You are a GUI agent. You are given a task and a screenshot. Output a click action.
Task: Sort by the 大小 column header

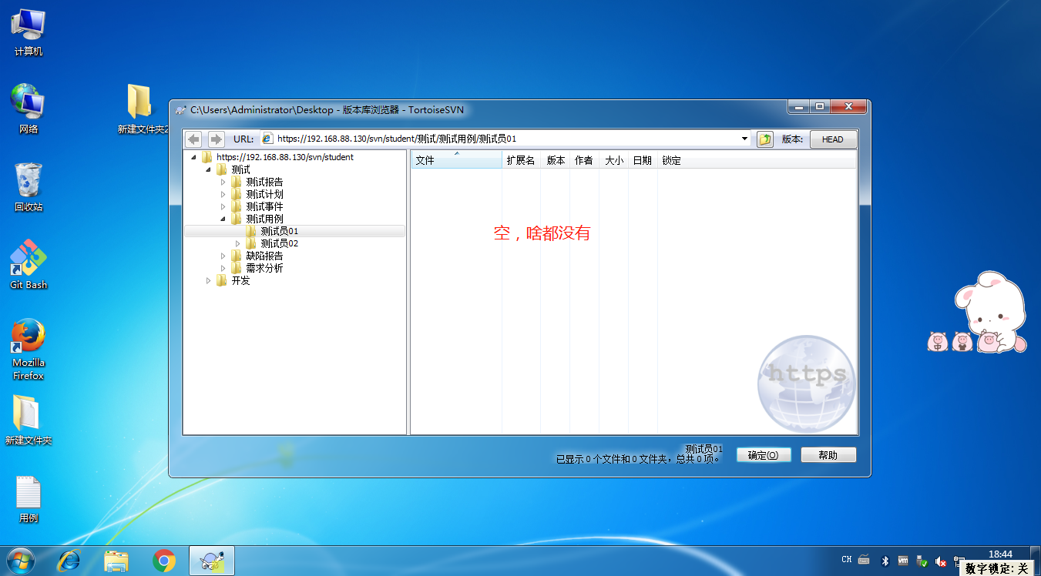pyautogui.click(x=613, y=160)
